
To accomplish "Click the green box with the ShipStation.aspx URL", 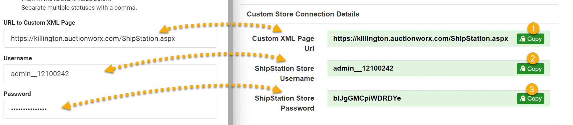I will pyautogui.click(x=420, y=39).
